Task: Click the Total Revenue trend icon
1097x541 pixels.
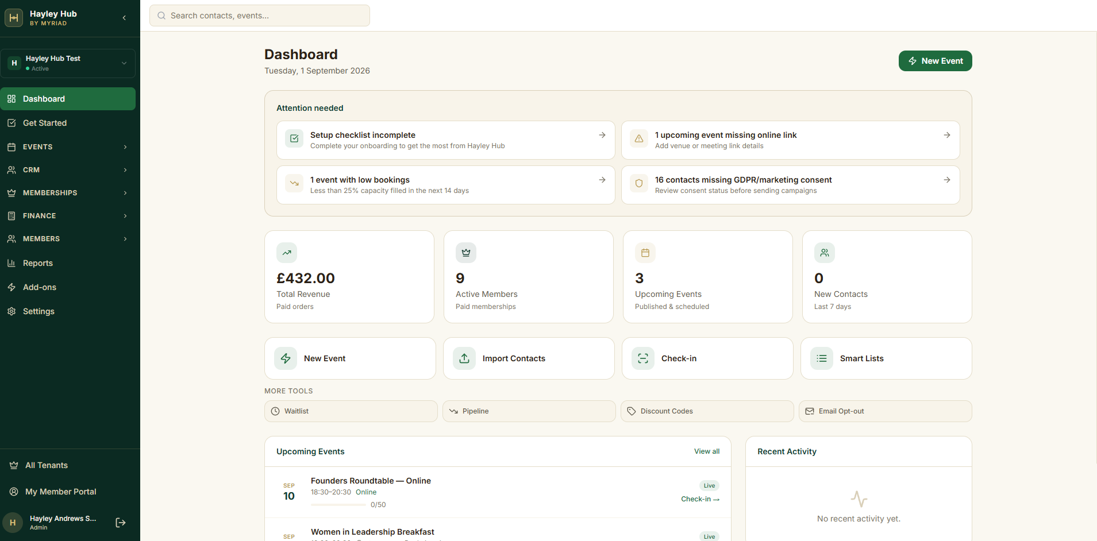Action: pos(287,253)
